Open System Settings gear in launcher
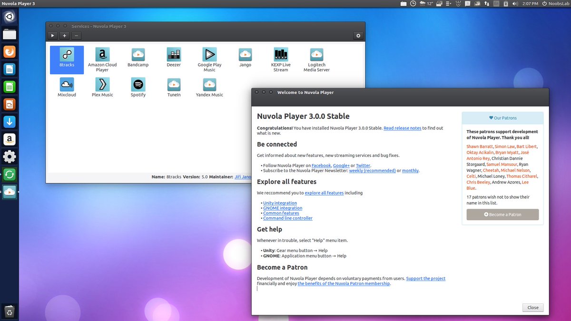Viewport: 571px width, 321px height. [10, 156]
